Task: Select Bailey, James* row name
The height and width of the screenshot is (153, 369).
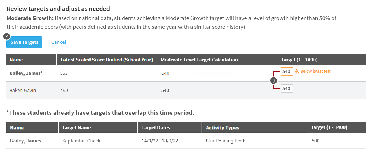Action: 26,73
